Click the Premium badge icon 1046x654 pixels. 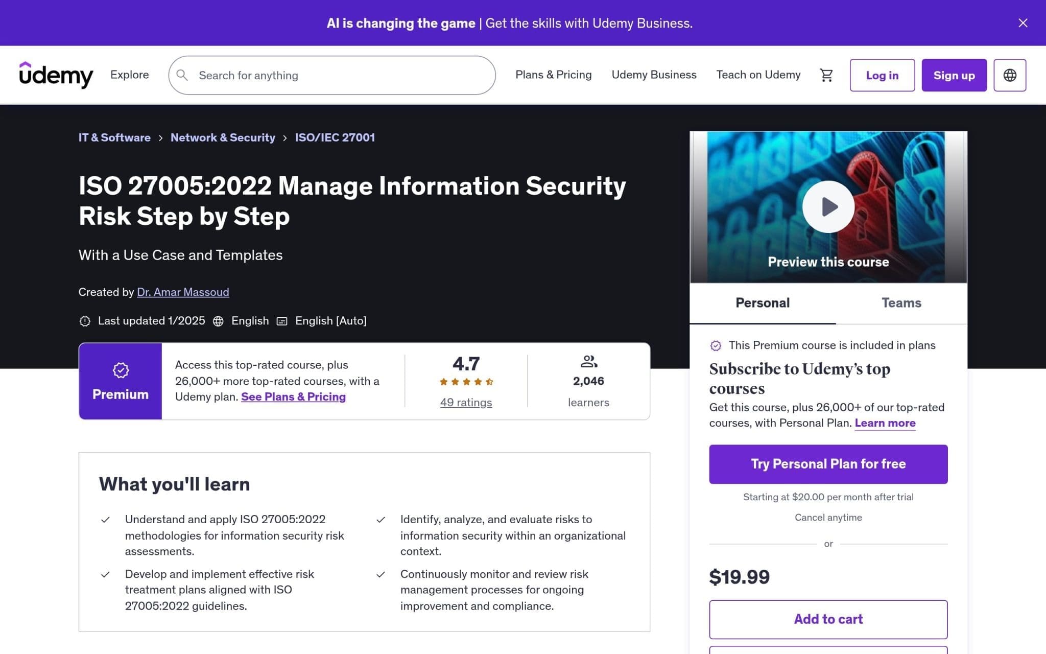pos(121,370)
